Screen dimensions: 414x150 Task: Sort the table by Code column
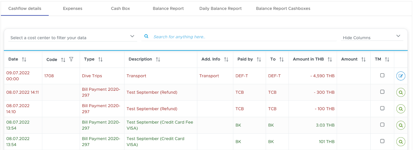pyautogui.click(x=63, y=60)
